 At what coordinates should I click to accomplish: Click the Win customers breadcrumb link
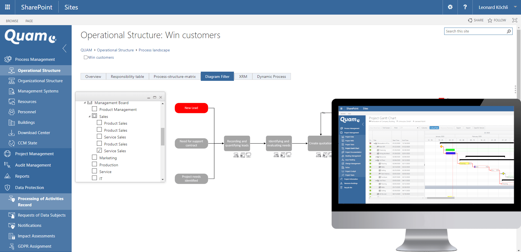coord(101,57)
